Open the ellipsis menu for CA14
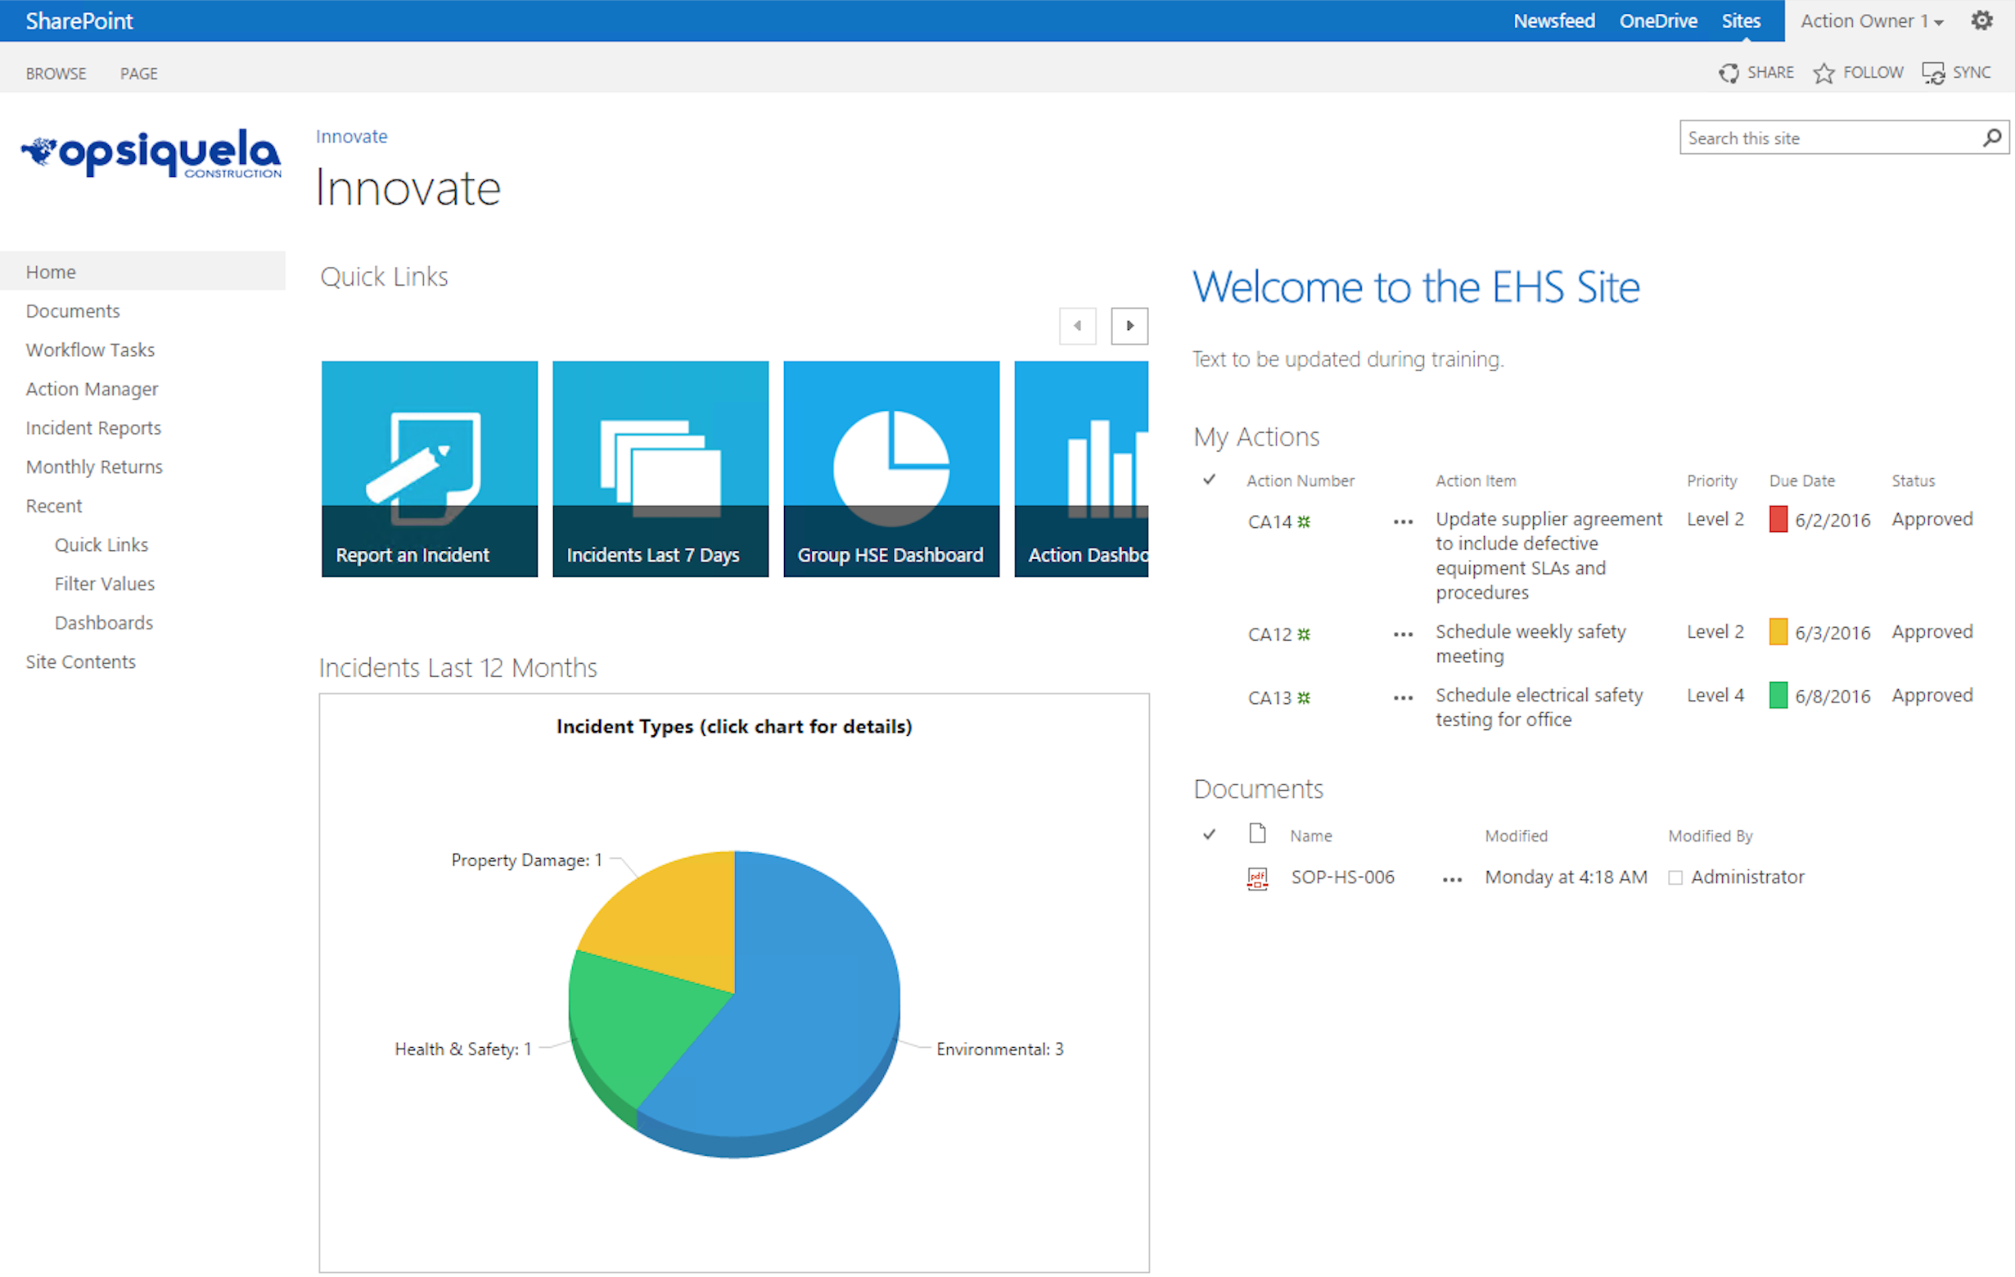This screenshot has height=1277, width=2015. click(1403, 522)
